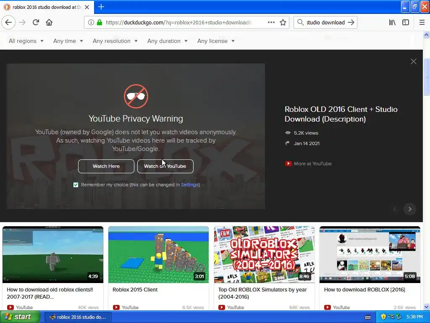430x323 pixels.
Task: Open the Library icon
Action: 392,22
